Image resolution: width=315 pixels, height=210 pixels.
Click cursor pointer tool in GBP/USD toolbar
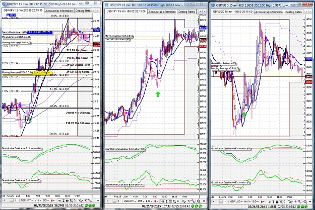coord(290,201)
